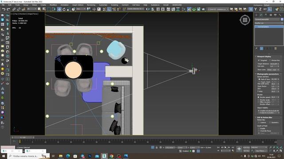This screenshot has height=159, width=284.
Task: Open the Workspaces Default dropdown
Action: click(273, 5)
